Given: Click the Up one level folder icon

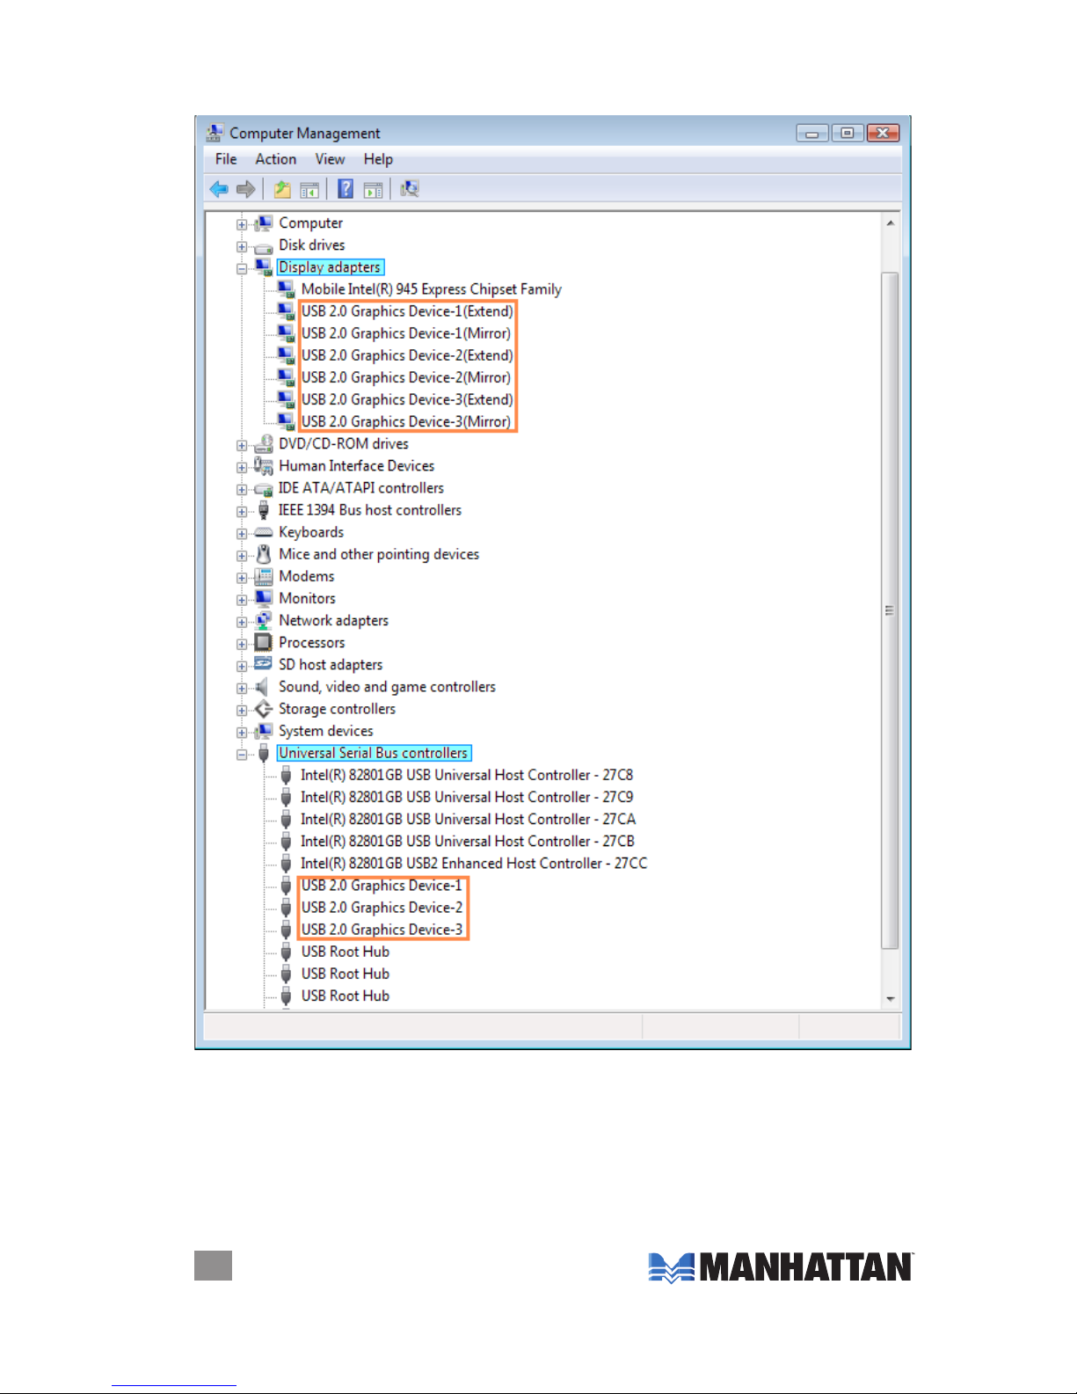Looking at the screenshot, I should 282,189.
